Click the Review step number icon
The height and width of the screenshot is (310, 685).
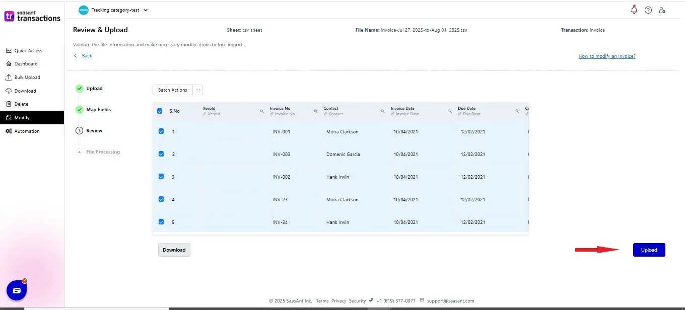tap(79, 131)
